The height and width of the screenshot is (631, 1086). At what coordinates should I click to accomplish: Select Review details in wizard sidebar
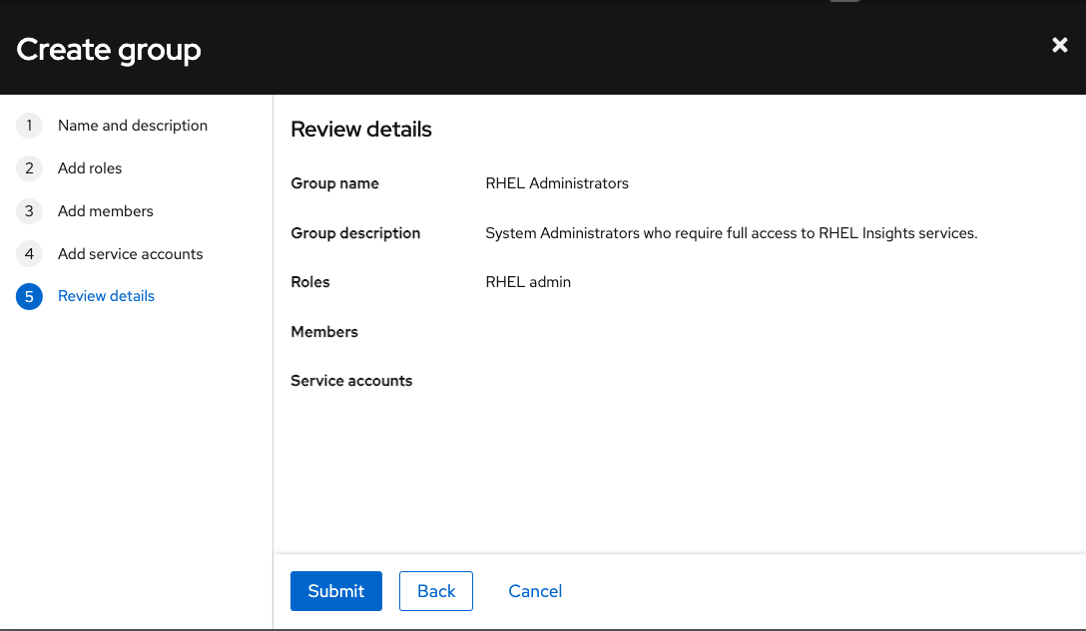coord(106,296)
